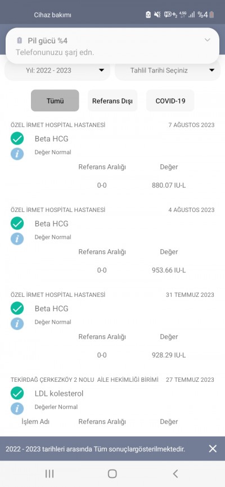Image resolution: width=225 pixels, height=487 pixels.
Task: Switch to Referans Dışı filter tab
Action: coord(112,101)
